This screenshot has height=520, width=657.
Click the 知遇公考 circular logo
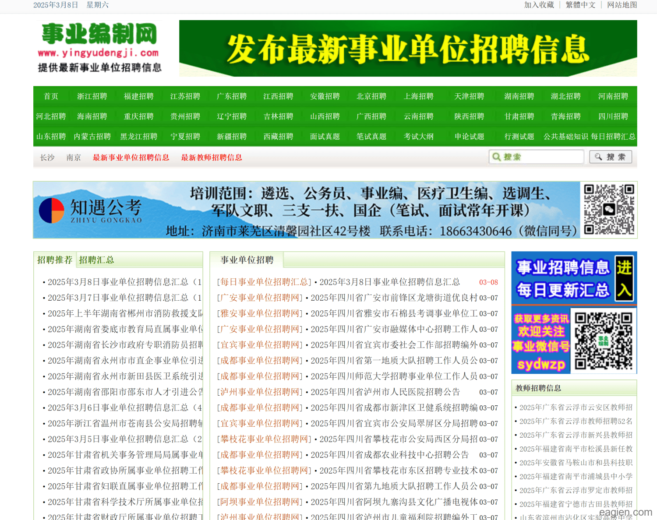point(52,211)
